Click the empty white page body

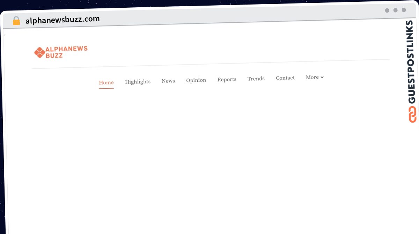point(209,157)
